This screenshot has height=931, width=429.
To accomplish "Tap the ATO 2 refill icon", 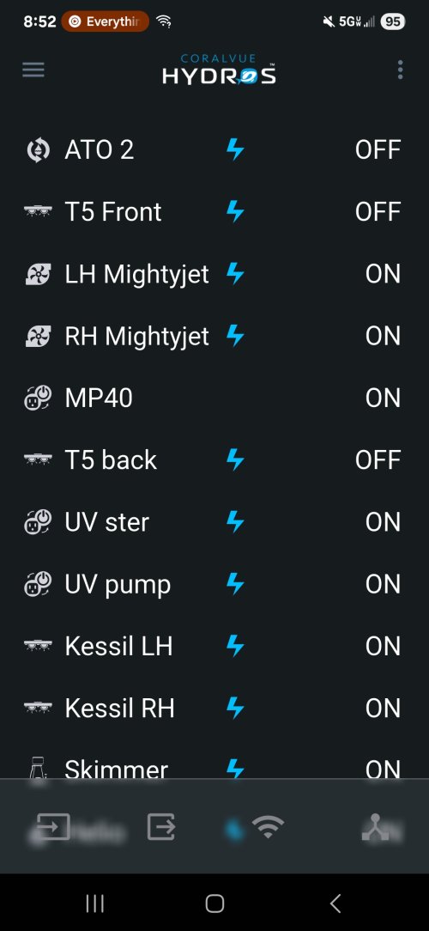I will click(x=38, y=150).
